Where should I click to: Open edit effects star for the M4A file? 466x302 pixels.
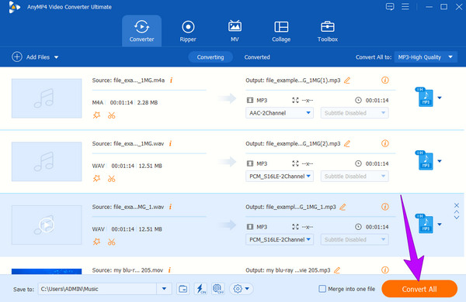pos(96,115)
